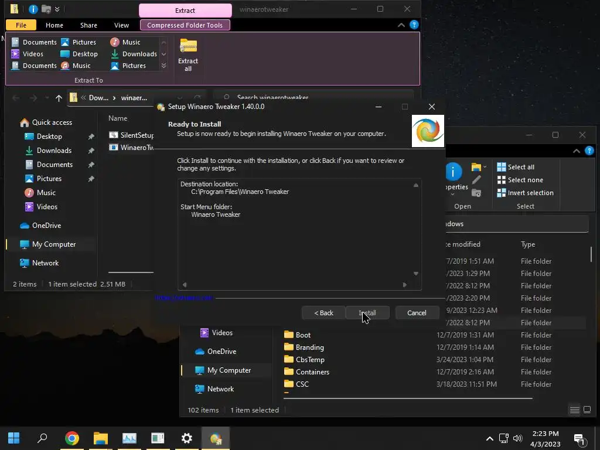Open Quick access in navigation pane
Screen dimensions: 600x450
point(46,122)
